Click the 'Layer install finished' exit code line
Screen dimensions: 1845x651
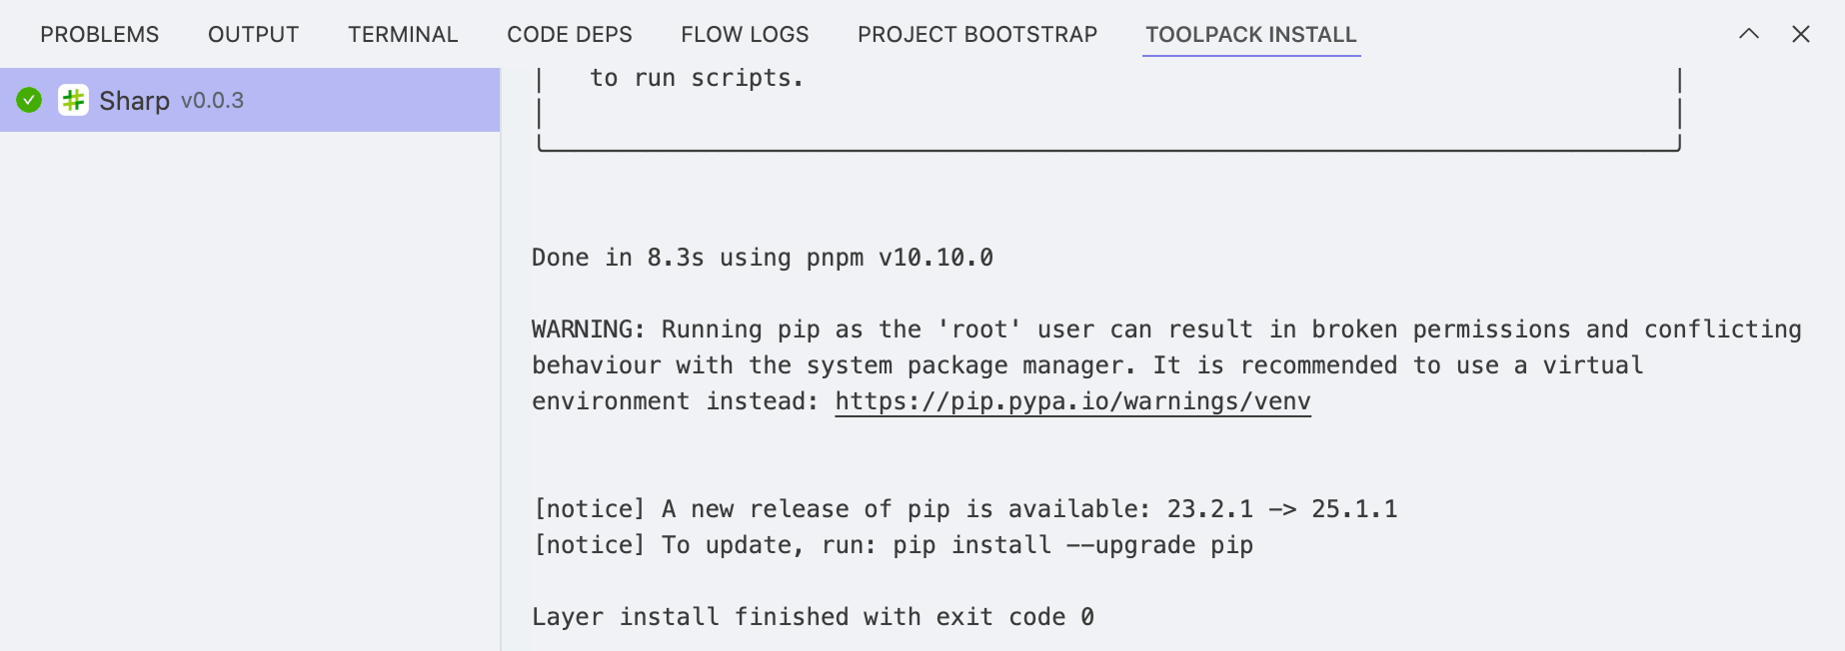click(x=812, y=617)
